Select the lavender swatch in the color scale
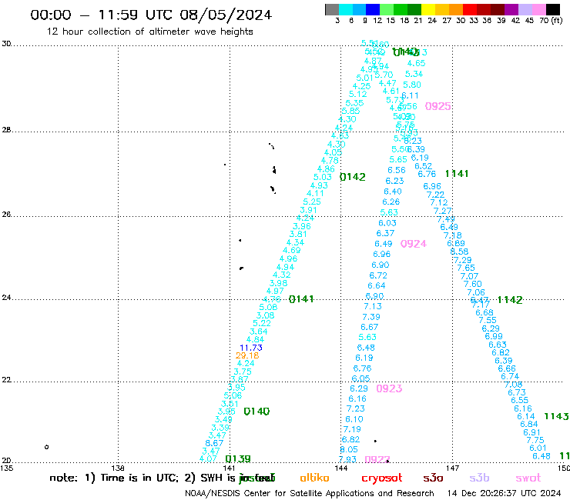Image resolution: width=570 pixels, height=500 pixels. click(525, 9)
